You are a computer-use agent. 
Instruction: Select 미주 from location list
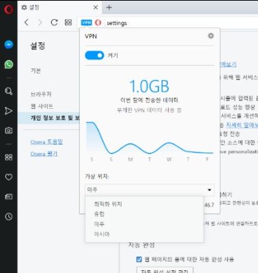99,224
